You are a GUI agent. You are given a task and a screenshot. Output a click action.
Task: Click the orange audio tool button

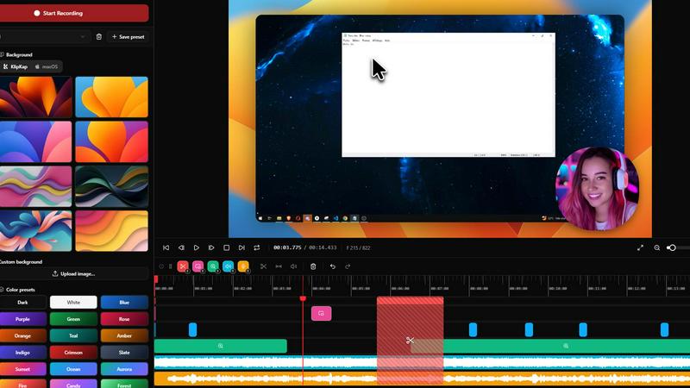(x=243, y=266)
